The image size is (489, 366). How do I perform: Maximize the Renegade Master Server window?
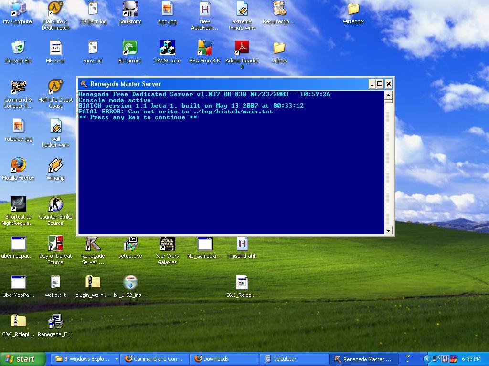[x=380, y=84]
